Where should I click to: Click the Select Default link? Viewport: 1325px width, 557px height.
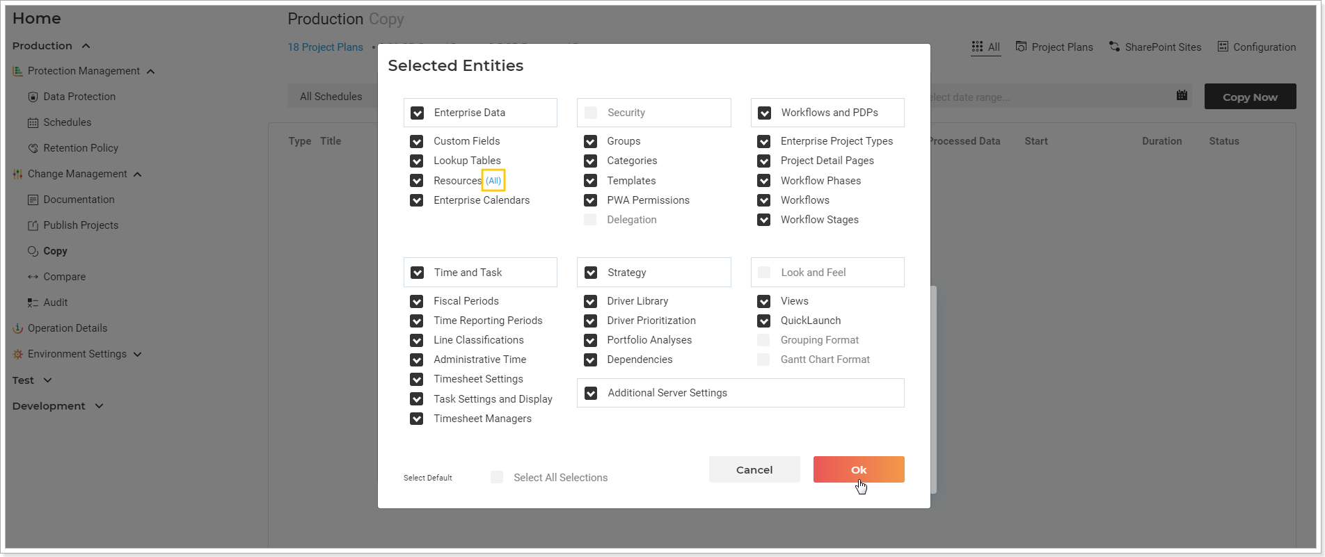point(427,478)
